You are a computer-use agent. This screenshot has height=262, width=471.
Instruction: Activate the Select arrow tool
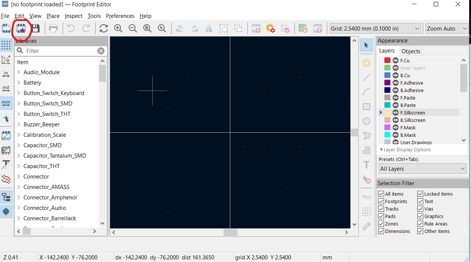[x=366, y=45]
